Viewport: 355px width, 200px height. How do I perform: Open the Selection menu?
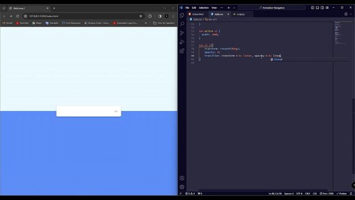tap(204, 8)
